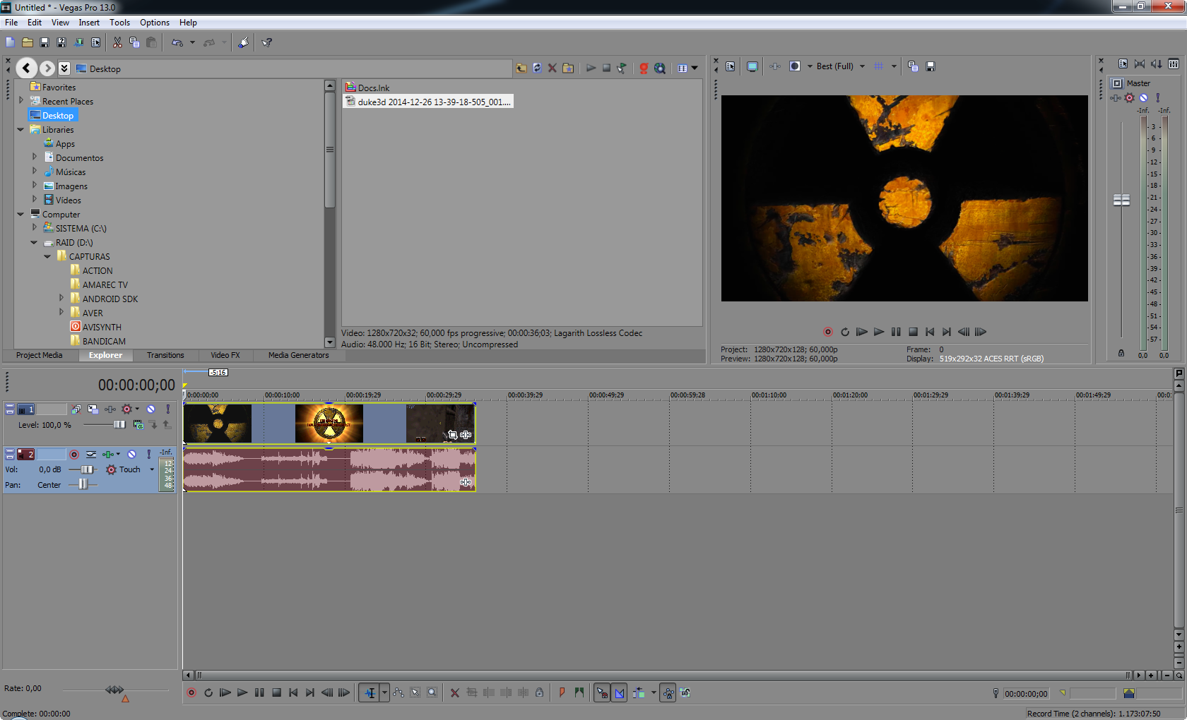This screenshot has width=1187, height=720.
Task: Delete selected file with red X in Explorer
Action: [x=553, y=68]
